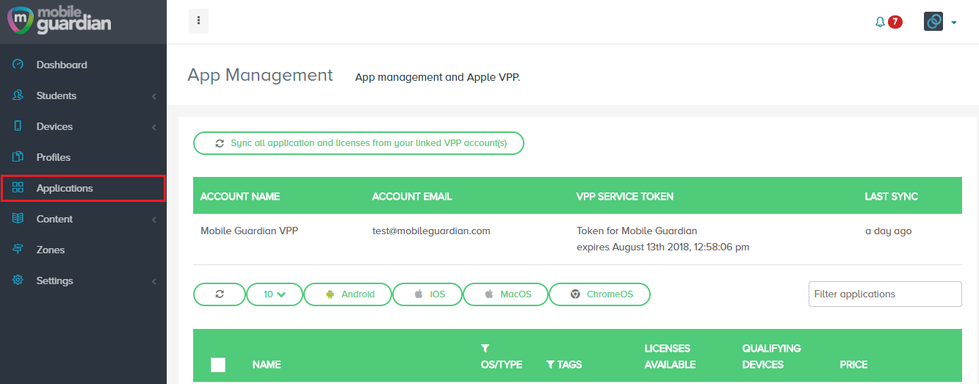Click the Applications grid icon

coord(18,188)
